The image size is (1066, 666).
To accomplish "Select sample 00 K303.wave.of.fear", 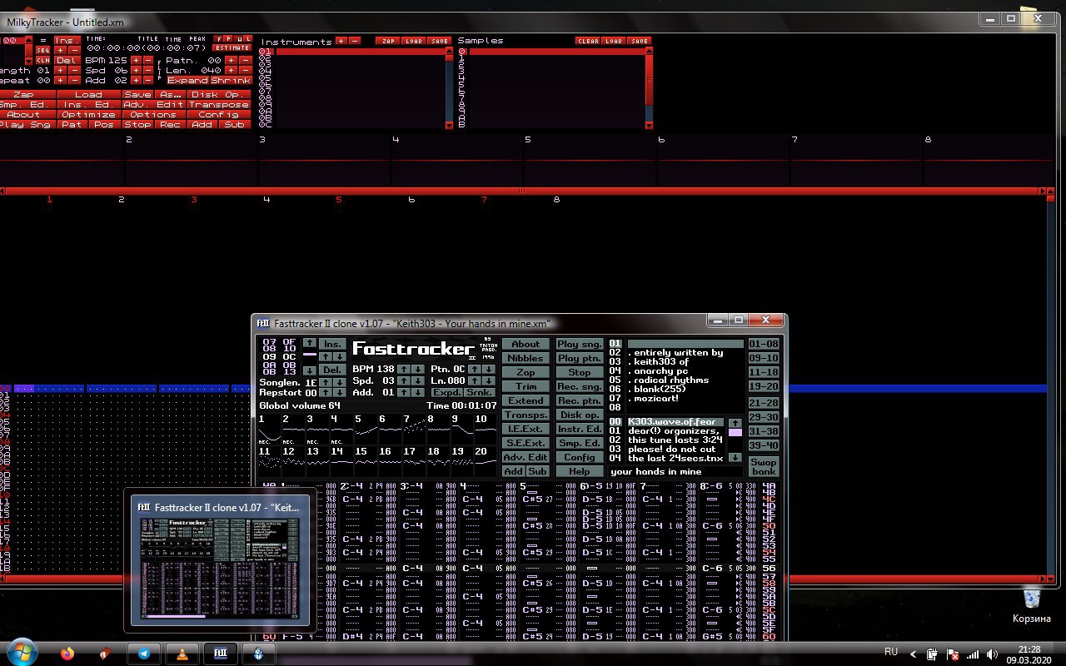I will (x=667, y=422).
